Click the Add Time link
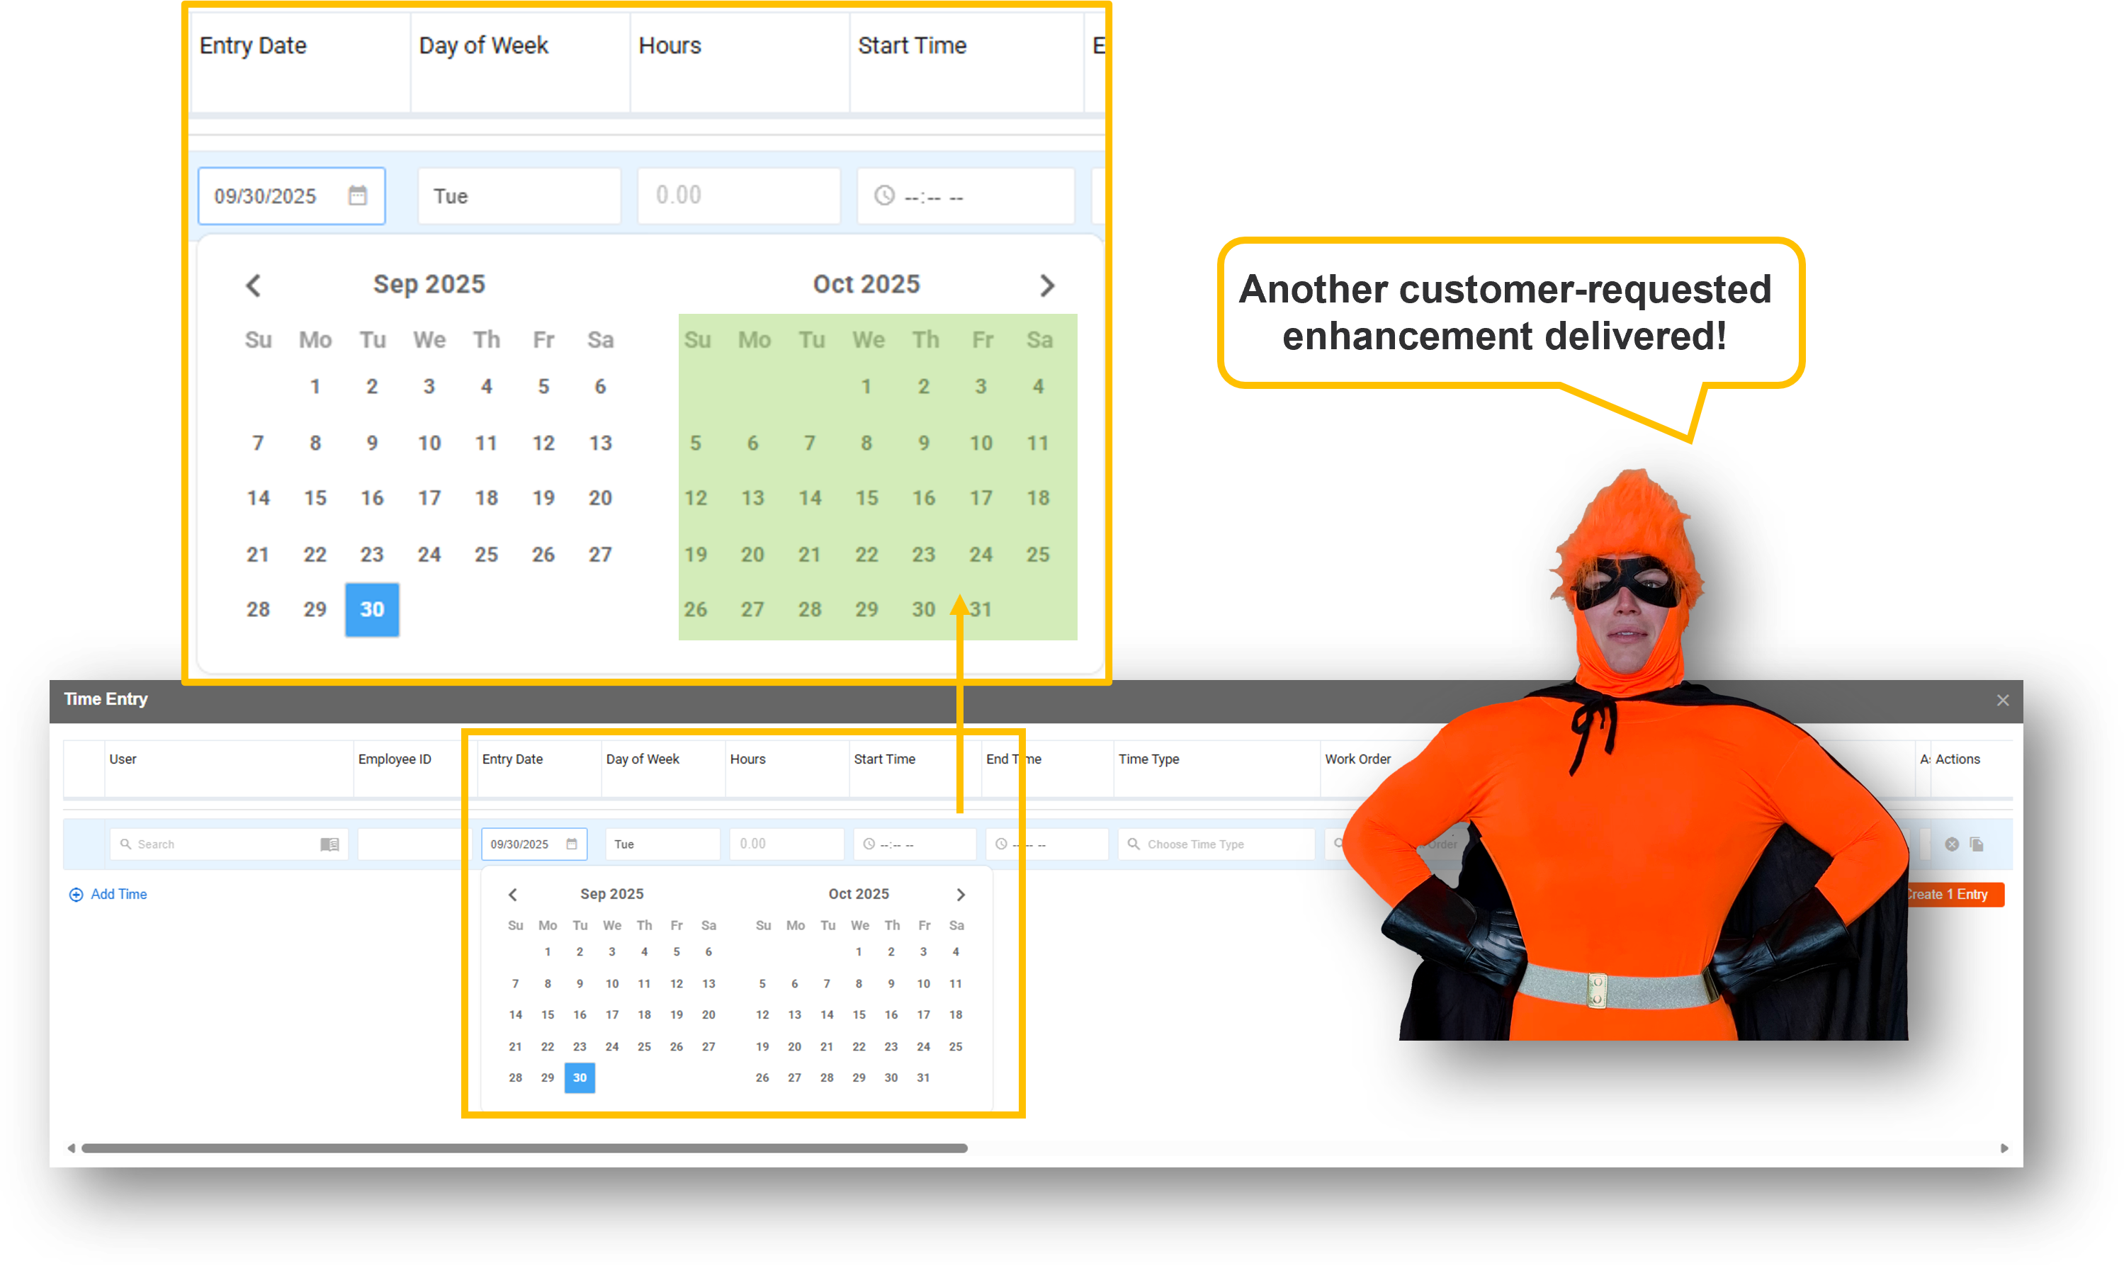The width and height of the screenshot is (2124, 1268). (x=119, y=895)
